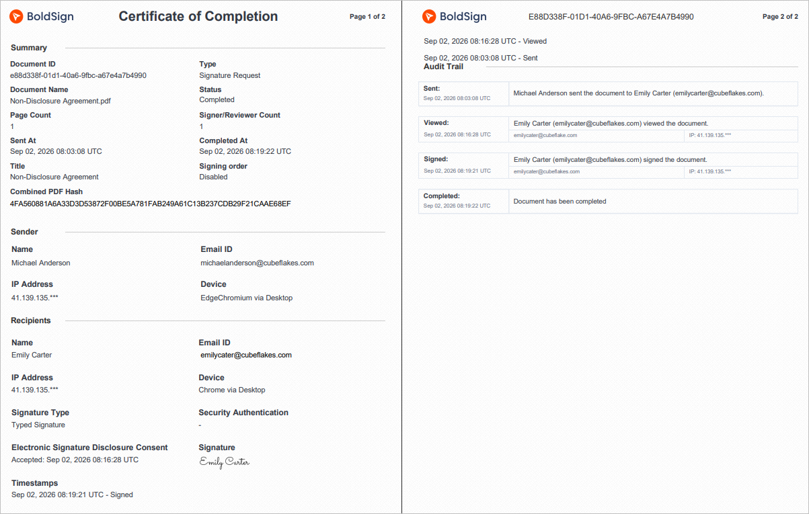Image resolution: width=809 pixels, height=514 pixels.
Task: Select the Viewed audit trail row
Action: point(608,130)
